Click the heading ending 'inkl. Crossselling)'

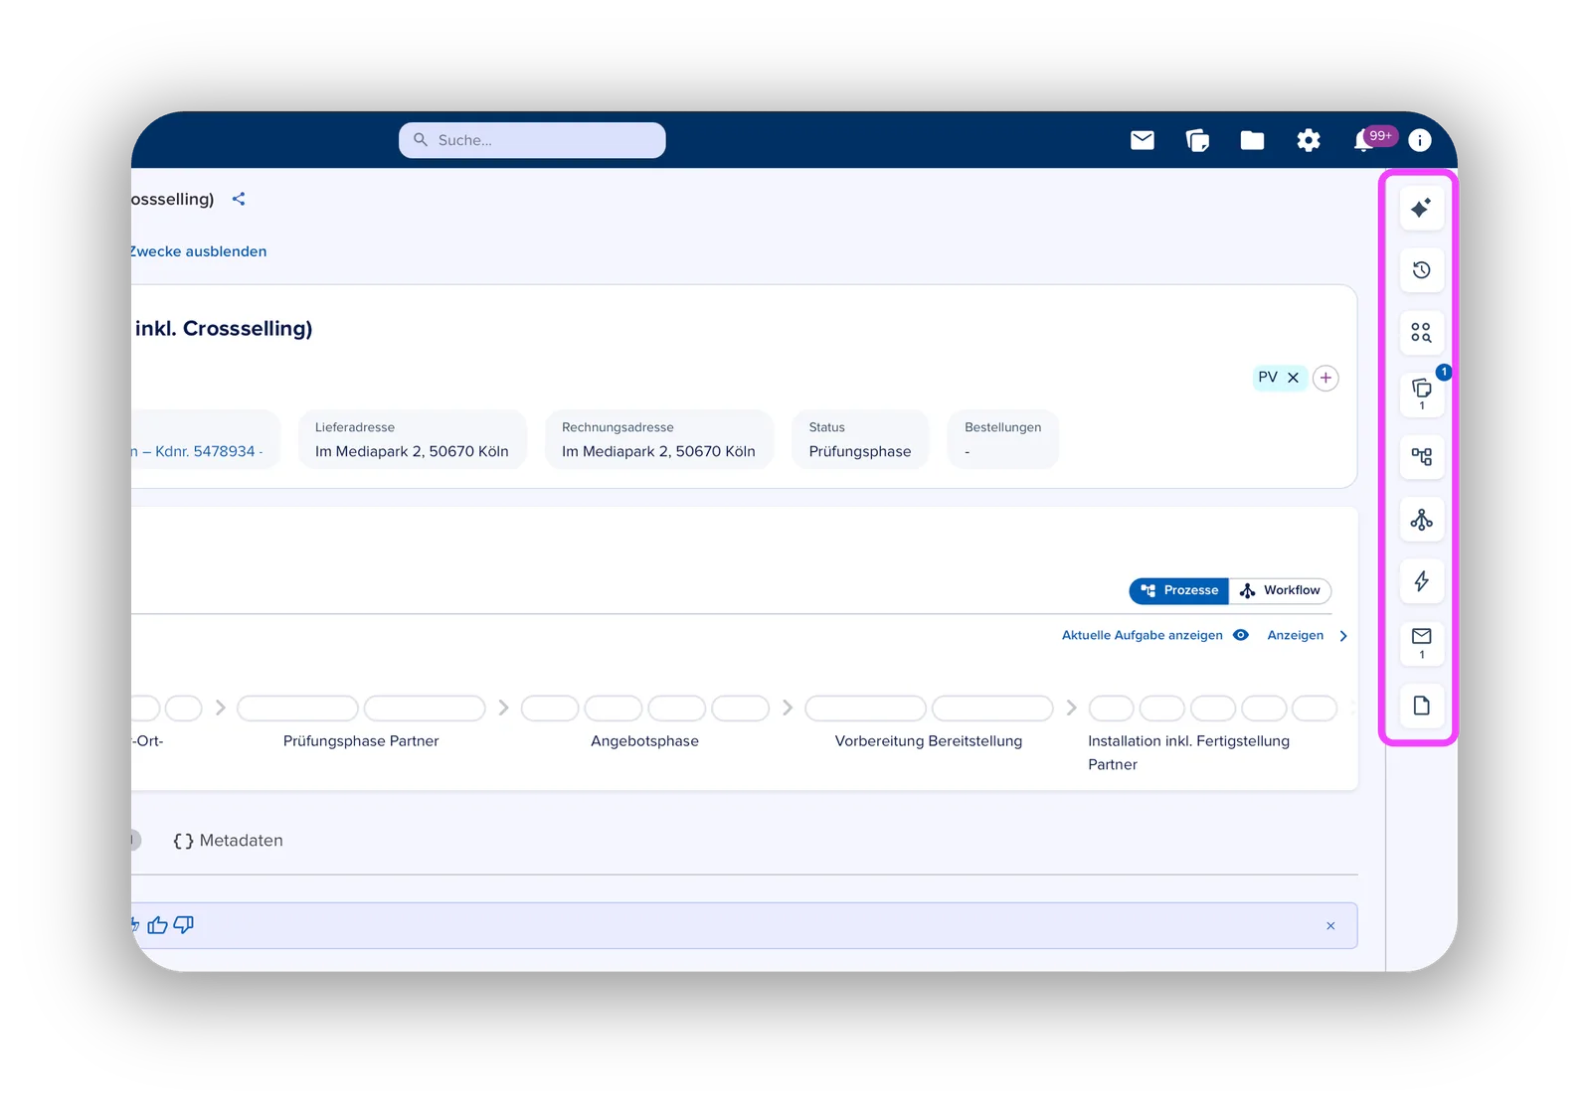(x=224, y=329)
